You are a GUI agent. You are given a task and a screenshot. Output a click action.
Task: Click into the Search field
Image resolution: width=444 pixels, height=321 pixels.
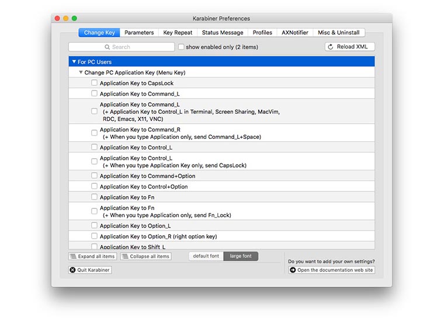coord(122,47)
